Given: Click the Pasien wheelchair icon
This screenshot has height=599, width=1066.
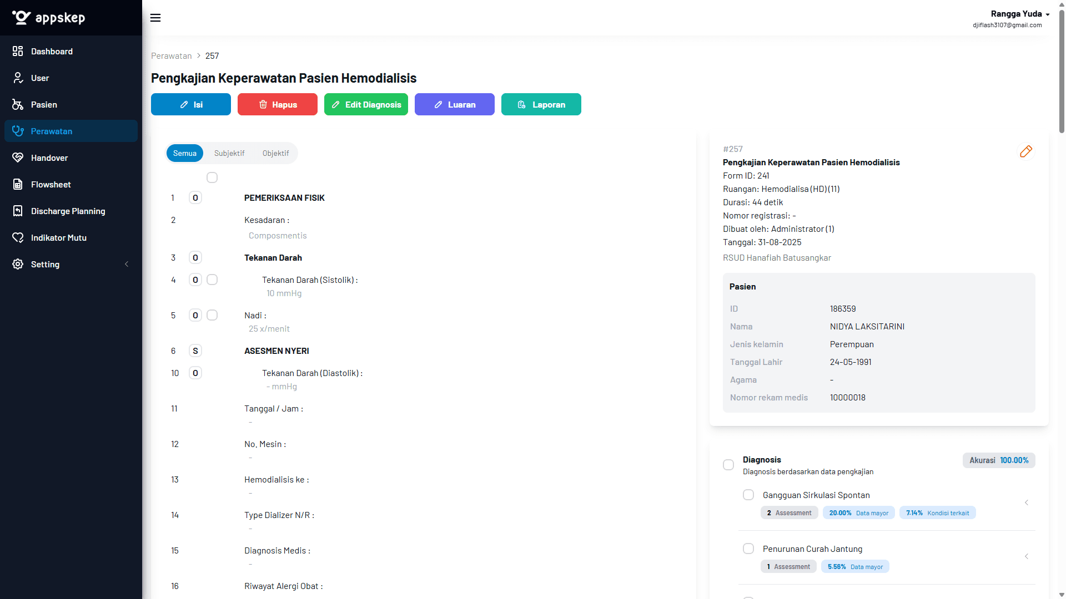Looking at the screenshot, I should pyautogui.click(x=18, y=104).
